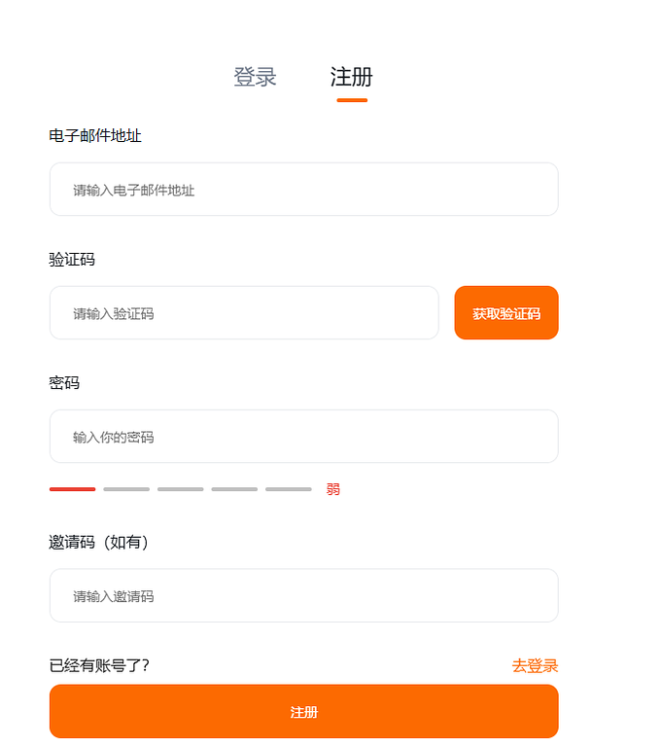Click the red 弱 strength indicator text
The image size is (662, 747).
tap(333, 489)
